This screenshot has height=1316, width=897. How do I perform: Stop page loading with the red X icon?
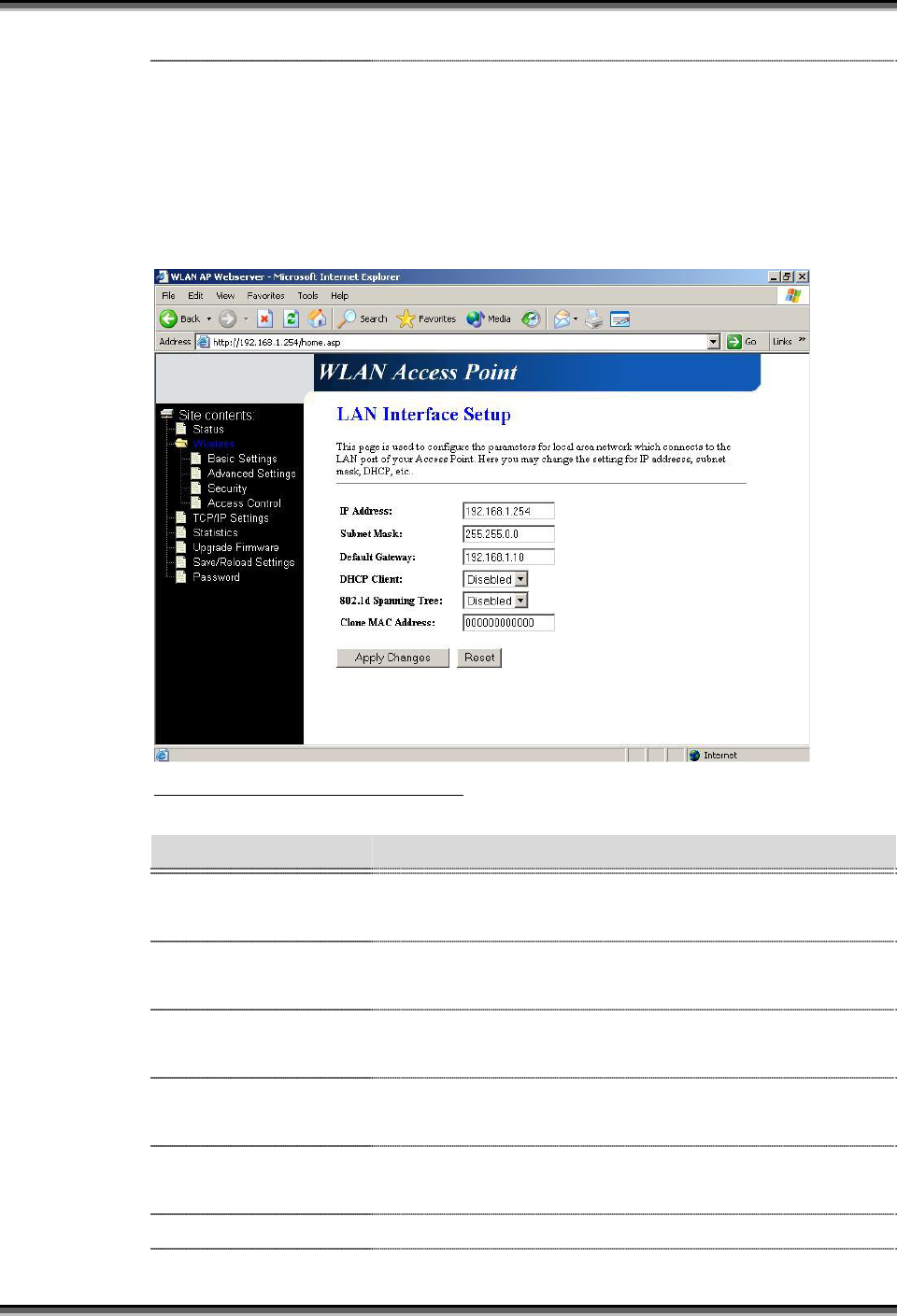pyautogui.click(x=264, y=318)
